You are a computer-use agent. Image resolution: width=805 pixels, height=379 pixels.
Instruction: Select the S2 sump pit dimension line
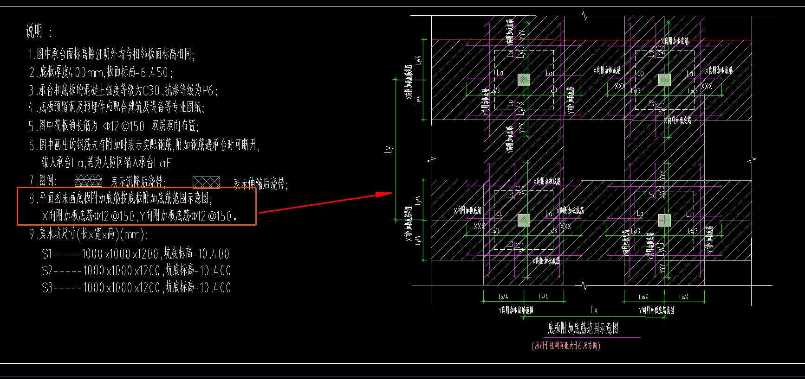[136, 271]
